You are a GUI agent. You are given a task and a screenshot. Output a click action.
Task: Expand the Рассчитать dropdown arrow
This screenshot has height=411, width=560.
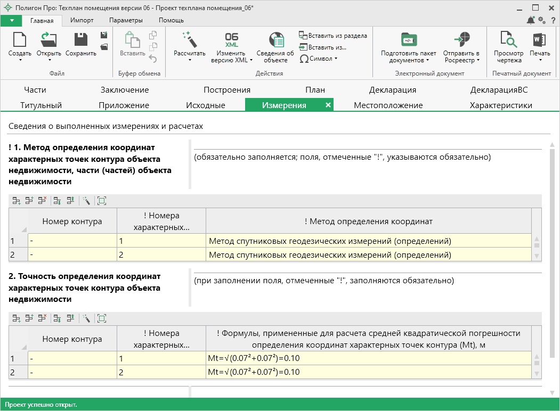coord(190,60)
